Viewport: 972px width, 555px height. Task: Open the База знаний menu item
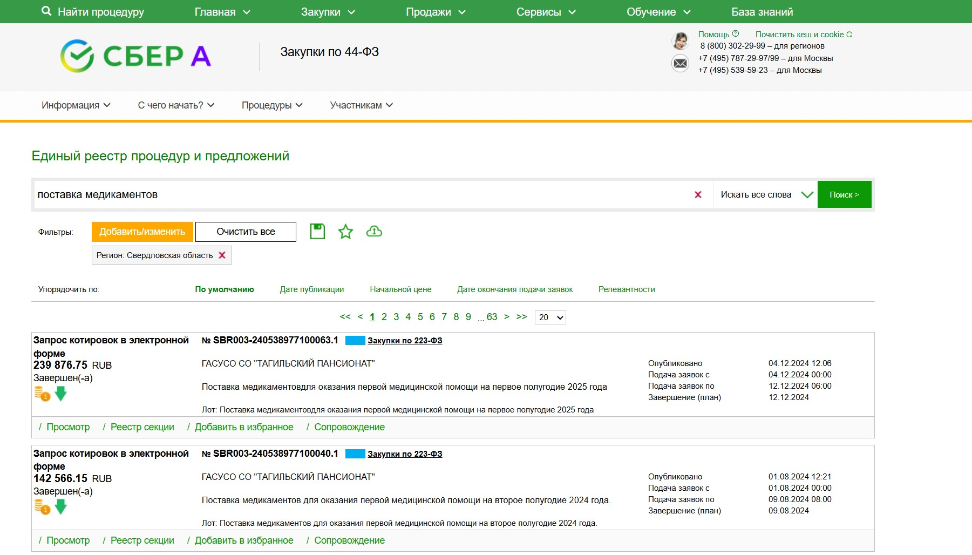pos(762,12)
